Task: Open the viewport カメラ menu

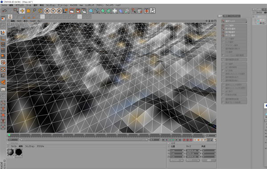Action: (x=19, y=21)
